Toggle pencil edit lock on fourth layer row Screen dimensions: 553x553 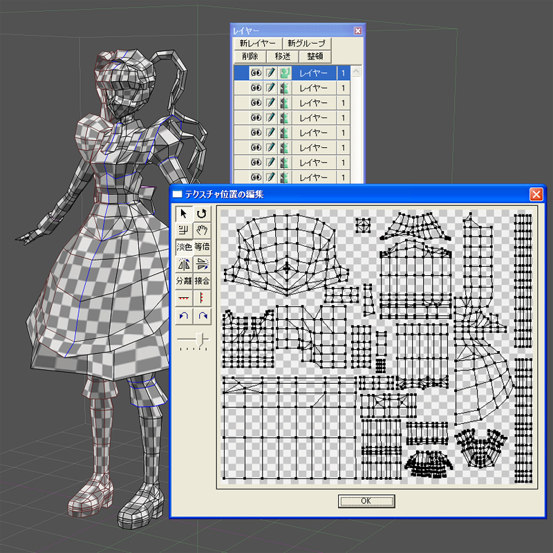tap(270, 118)
